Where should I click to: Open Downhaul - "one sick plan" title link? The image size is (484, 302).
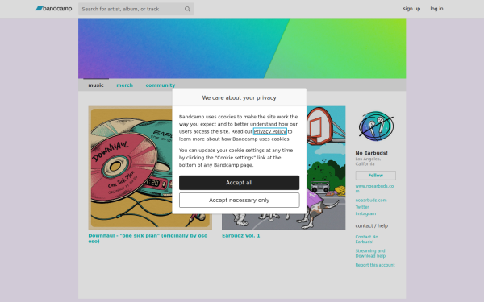pos(148,238)
